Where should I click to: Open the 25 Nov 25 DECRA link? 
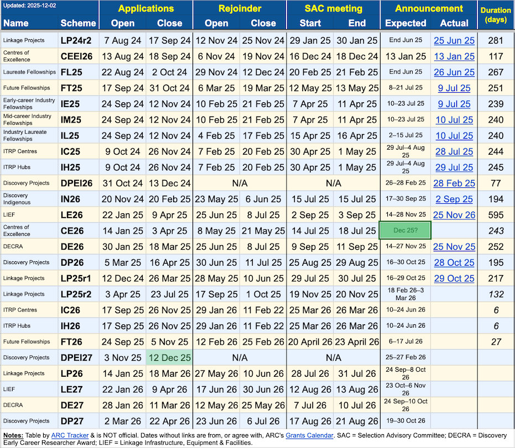(454, 247)
